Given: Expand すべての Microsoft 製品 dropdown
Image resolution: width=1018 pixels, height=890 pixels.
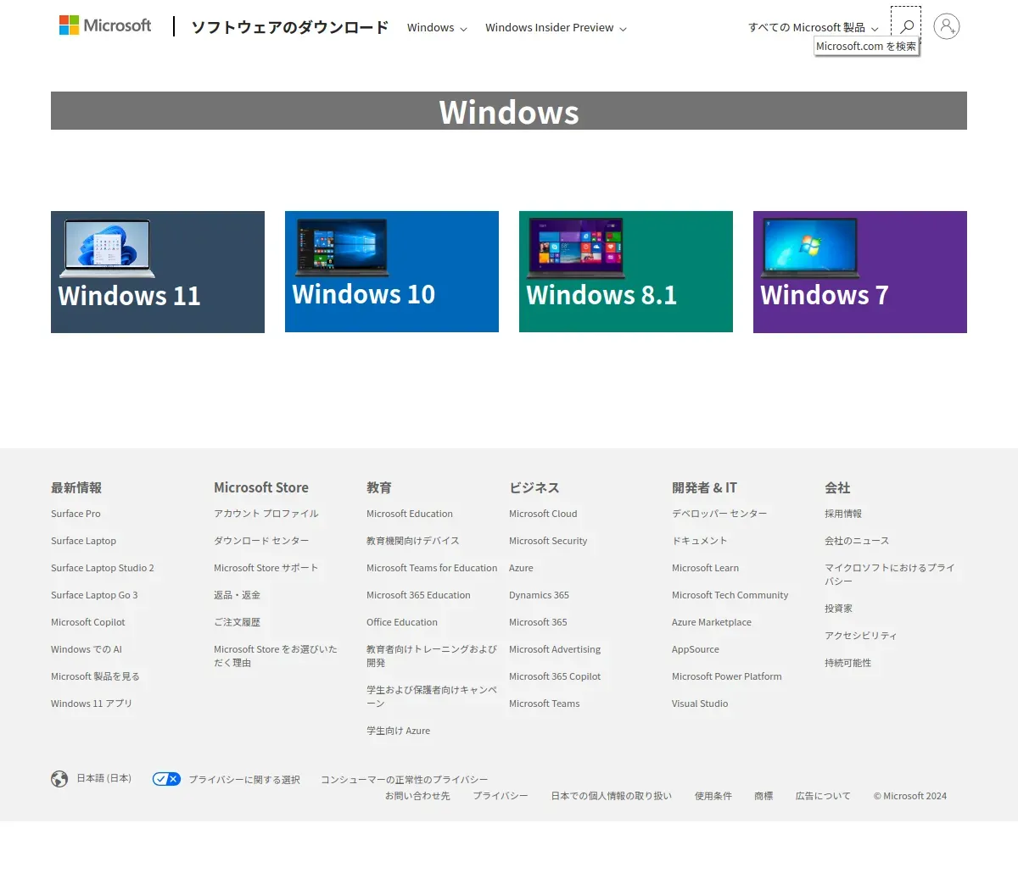Looking at the screenshot, I should click(813, 28).
